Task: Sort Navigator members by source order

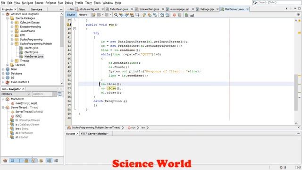Action: coord(56,161)
